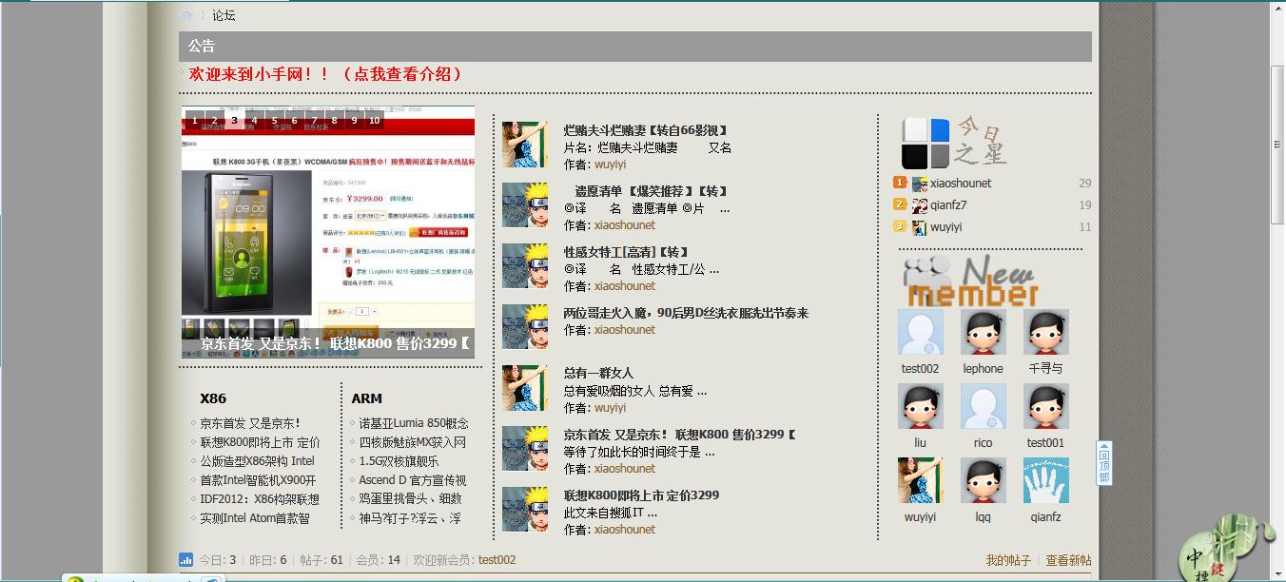1286x582 pixels.
Task: Open ARM list item 1.5G双核旗舰乐
Action: tap(399, 461)
